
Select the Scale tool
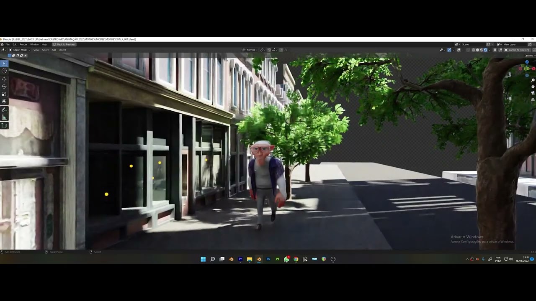click(x=4, y=94)
